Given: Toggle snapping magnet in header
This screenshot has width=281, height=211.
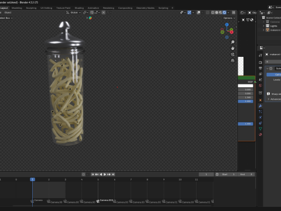Looking at the screenshot, I should pos(92,12).
